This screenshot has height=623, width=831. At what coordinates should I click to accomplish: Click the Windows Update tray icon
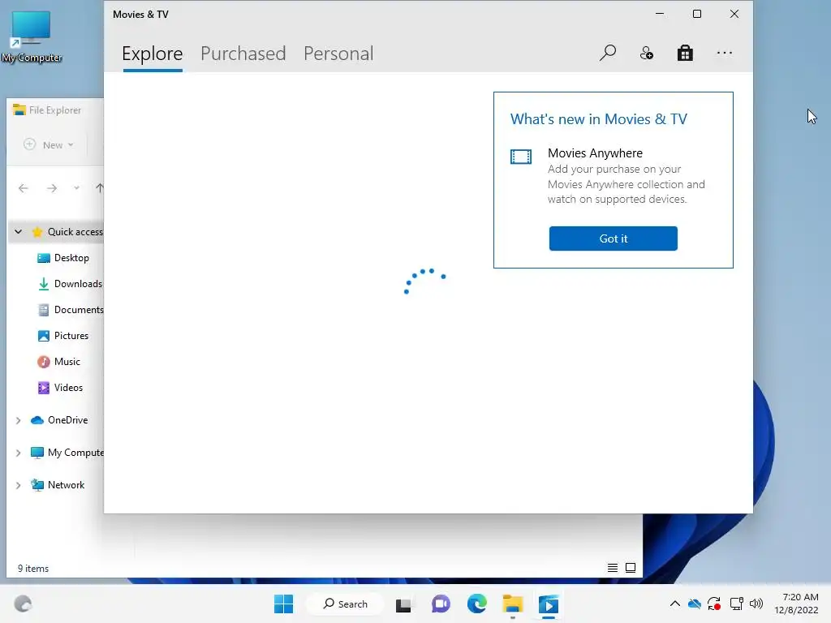pos(714,604)
